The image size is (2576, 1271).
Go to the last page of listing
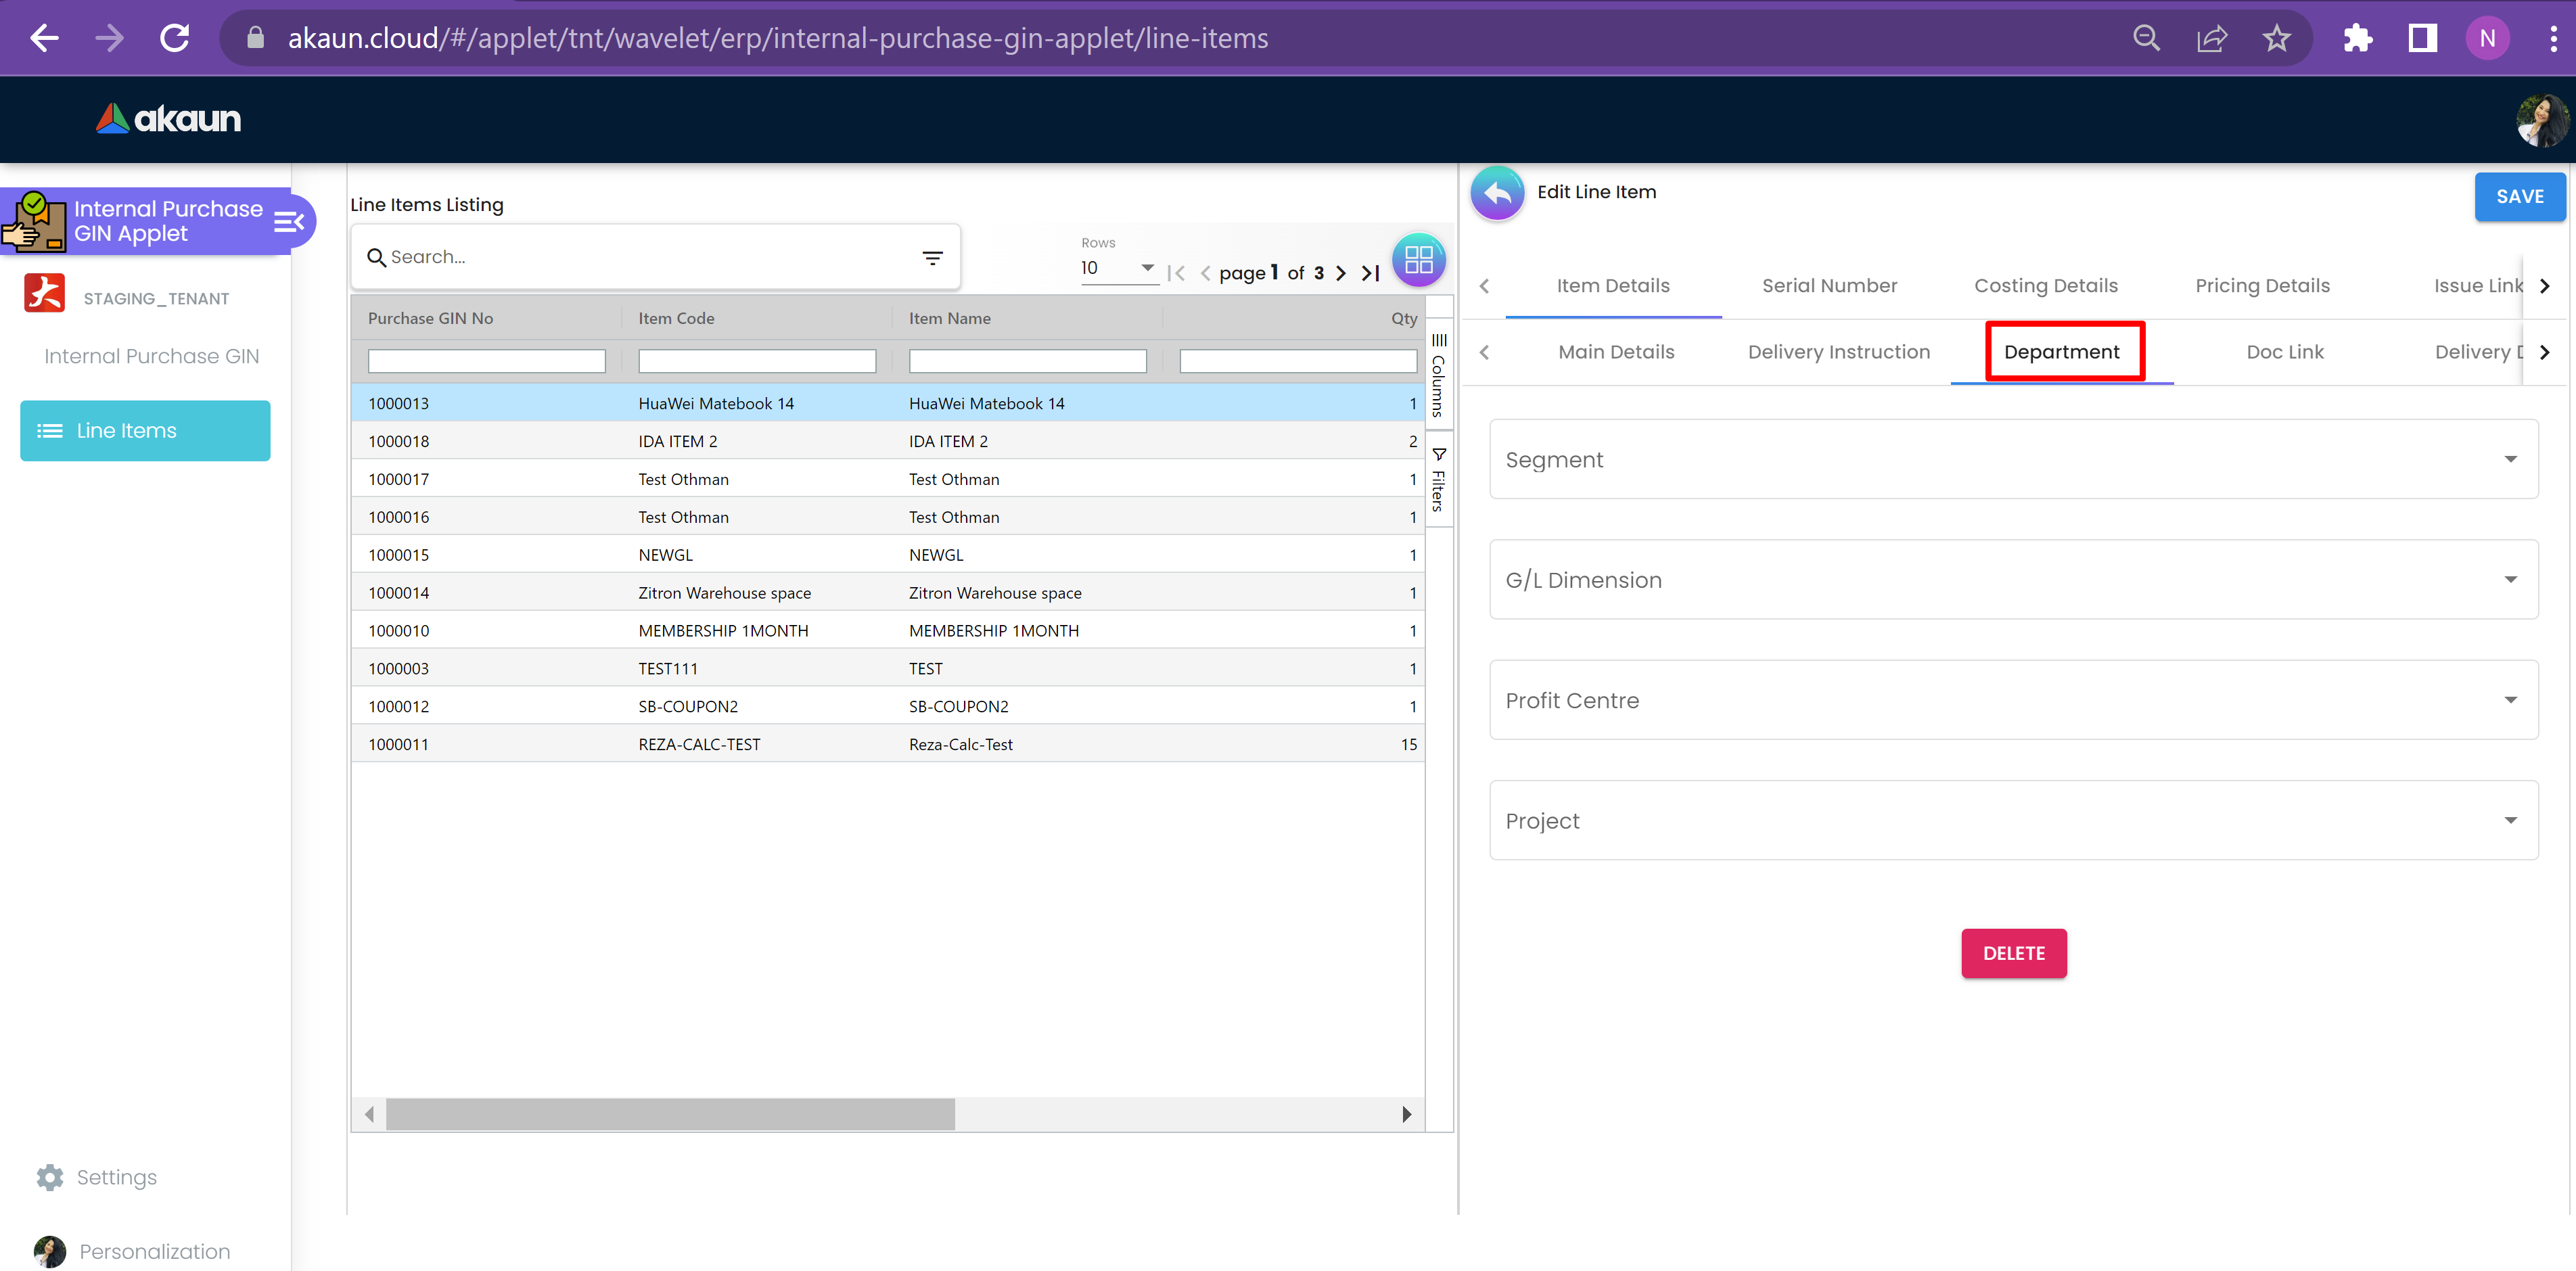(1371, 273)
